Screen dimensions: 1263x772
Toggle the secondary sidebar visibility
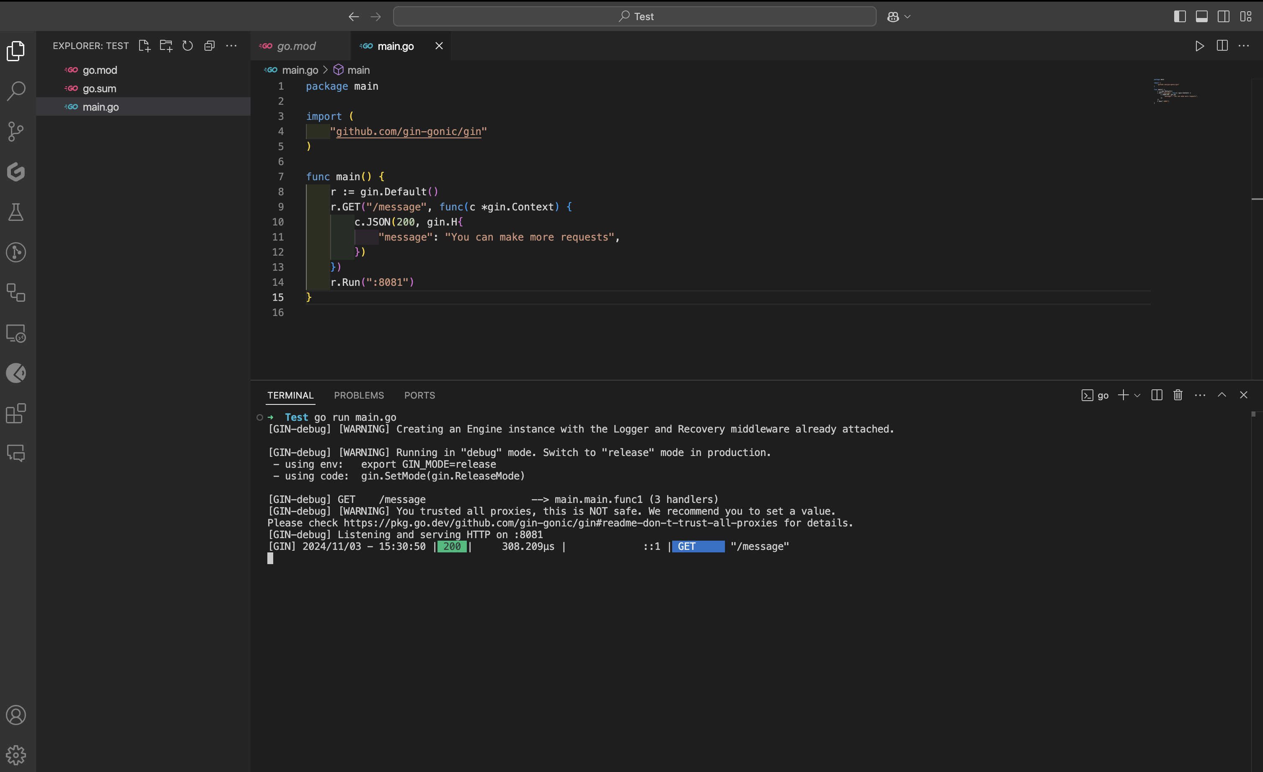(1224, 16)
